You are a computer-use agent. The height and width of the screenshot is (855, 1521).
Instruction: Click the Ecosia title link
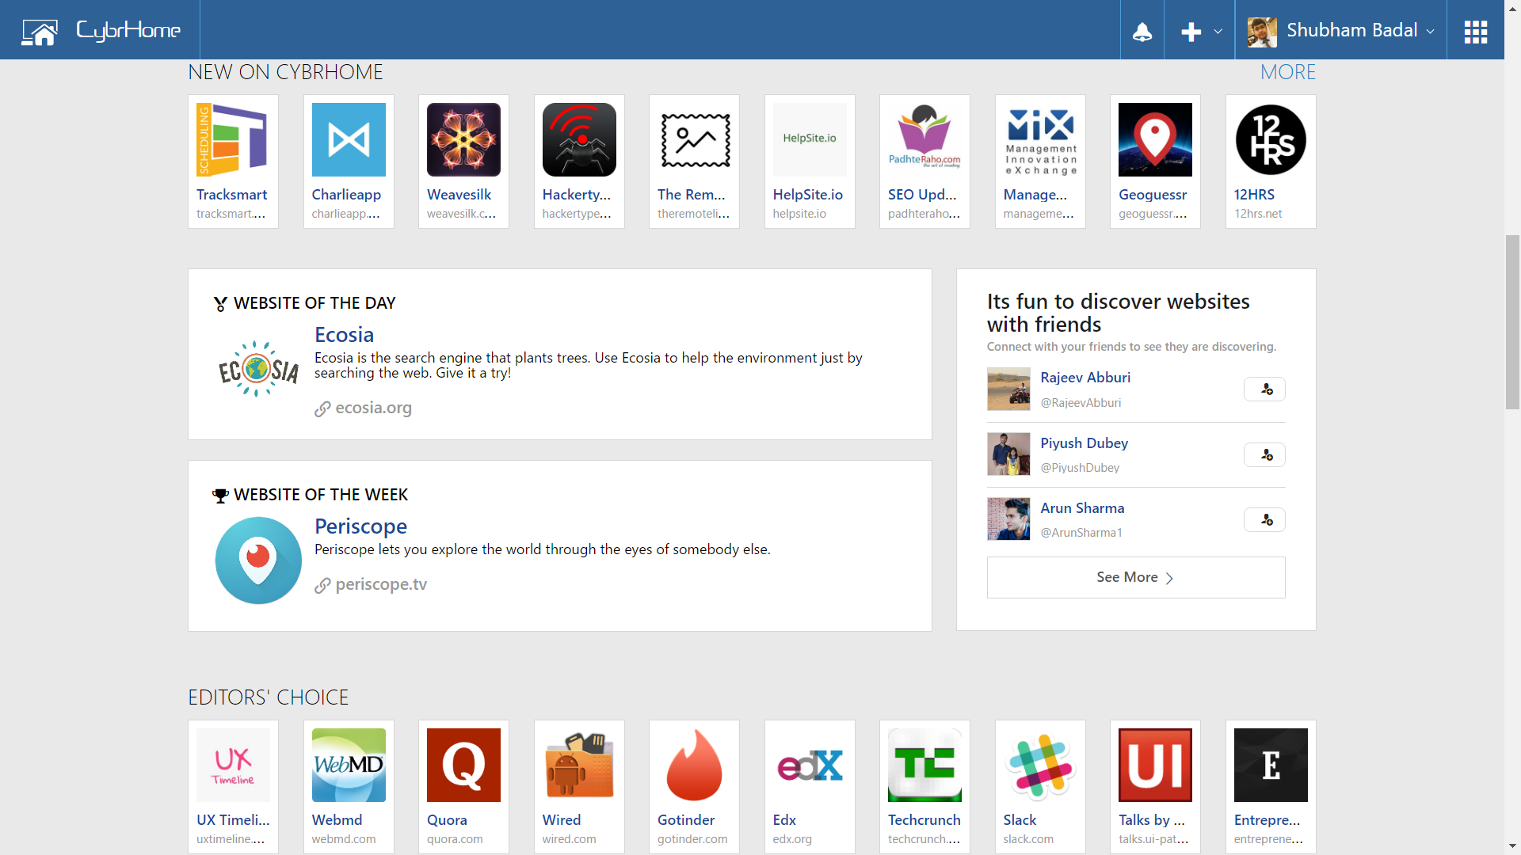click(344, 334)
